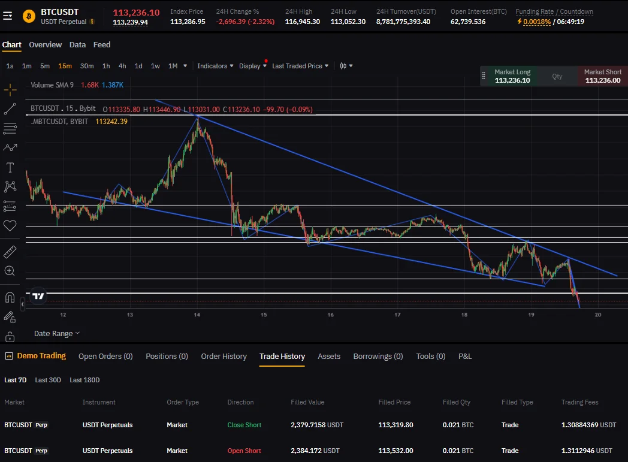Click the info icon beside USDT Perpetual
This screenshot has width=628, height=462.
(x=92, y=22)
